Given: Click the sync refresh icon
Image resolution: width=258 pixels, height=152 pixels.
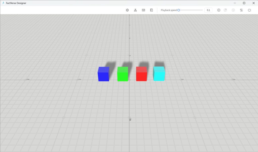Looking at the screenshot, I should [x=241, y=10].
